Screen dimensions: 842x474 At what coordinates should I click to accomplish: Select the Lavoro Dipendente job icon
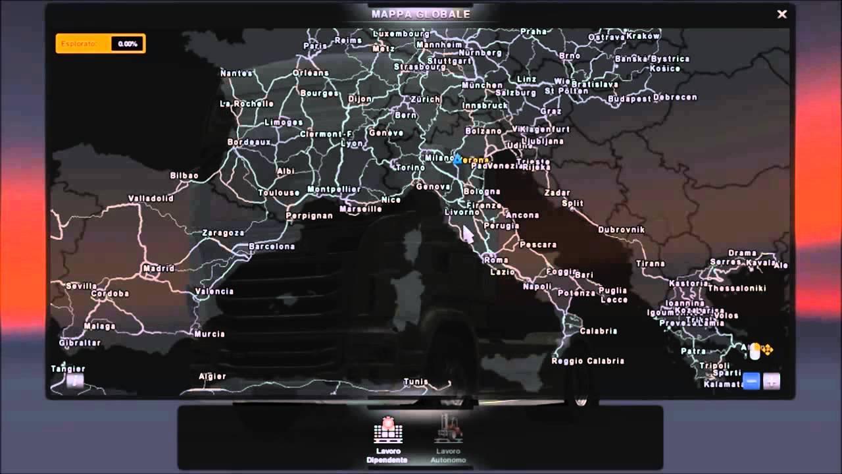[388, 431]
